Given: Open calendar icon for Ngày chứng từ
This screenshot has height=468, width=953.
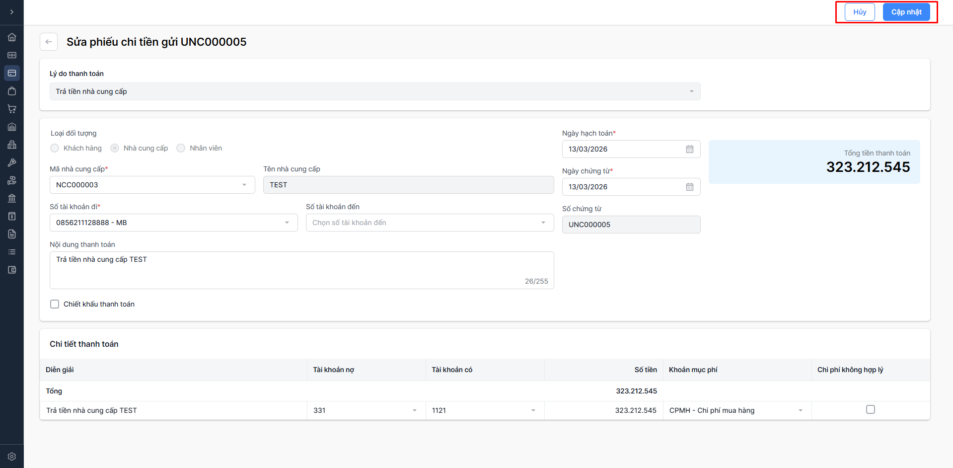Looking at the screenshot, I should point(690,187).
